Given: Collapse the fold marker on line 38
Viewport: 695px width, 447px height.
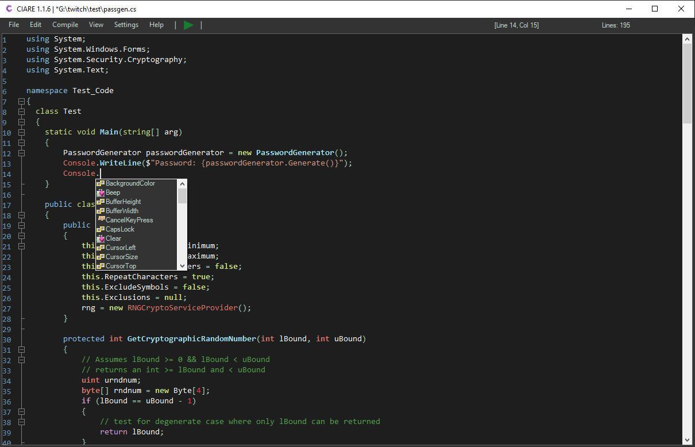Looking at the screenshot, I should click(21, 422).
